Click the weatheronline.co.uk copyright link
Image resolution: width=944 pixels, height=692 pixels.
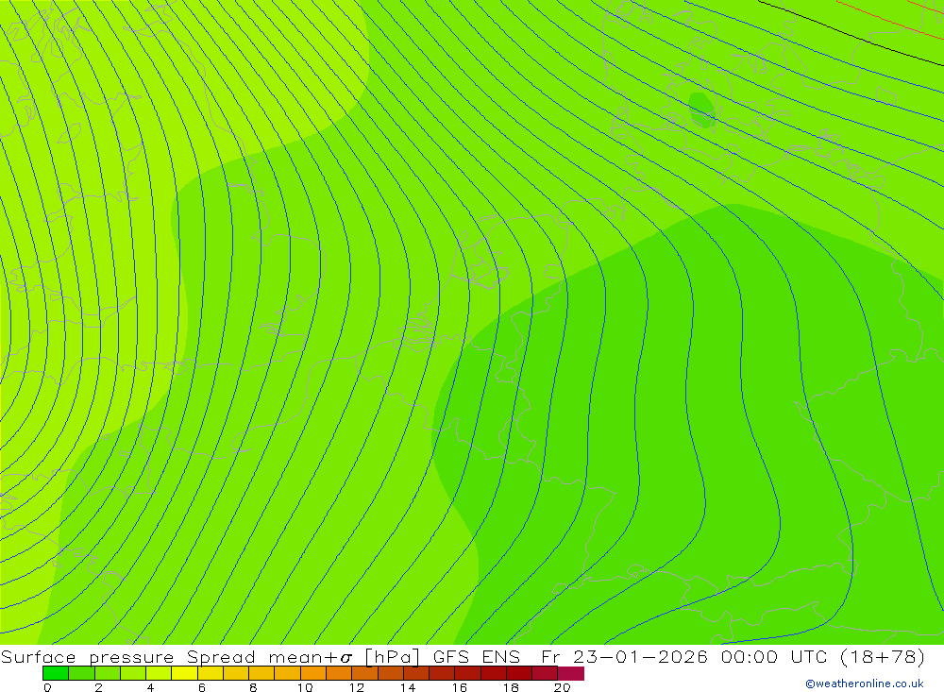click(x=864, y=684)
